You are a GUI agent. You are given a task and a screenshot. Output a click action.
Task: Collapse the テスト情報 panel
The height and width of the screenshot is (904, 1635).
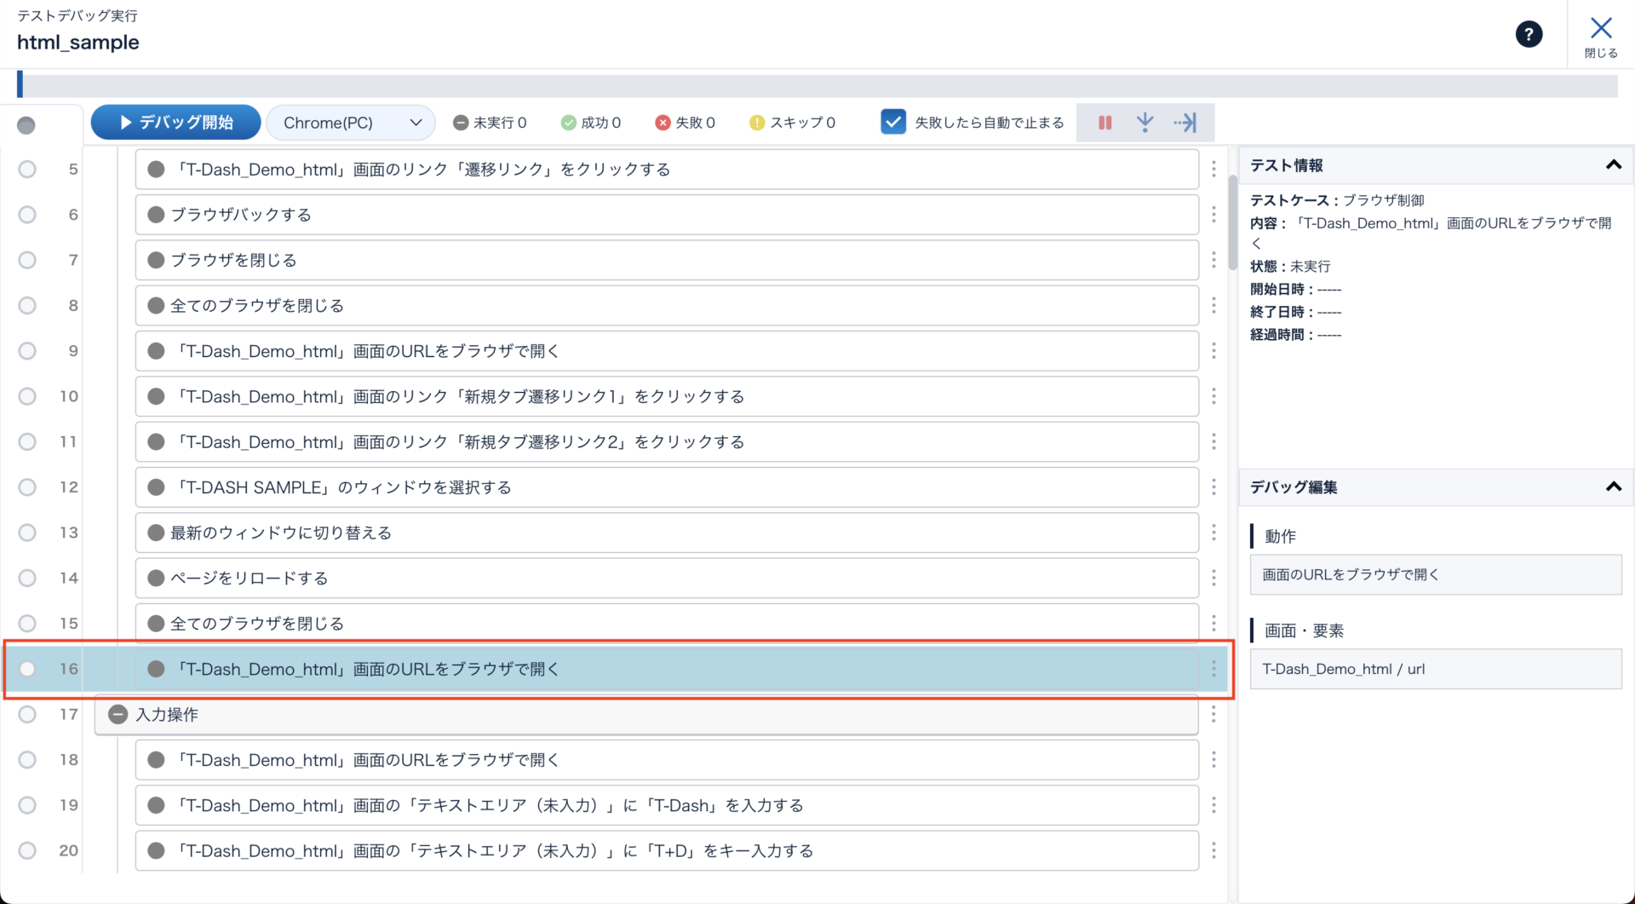click(x=1613, y=165)
